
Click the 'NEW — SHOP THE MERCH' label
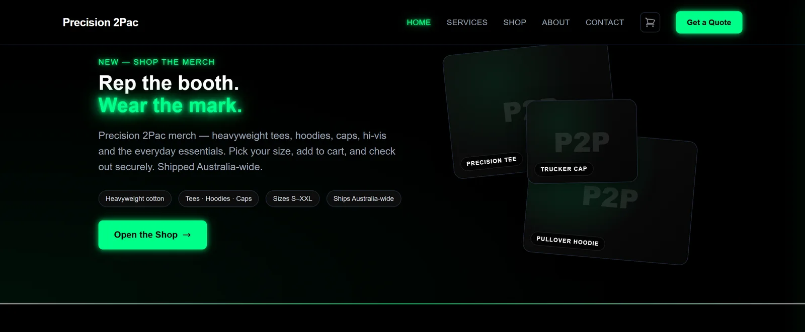pyautogui.click(x=156, y=62)
